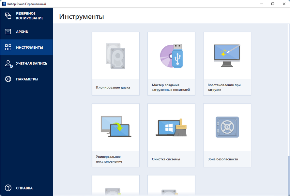Click the Архив box icon
The height and width of the screenshot is (196, 290).
8,31
